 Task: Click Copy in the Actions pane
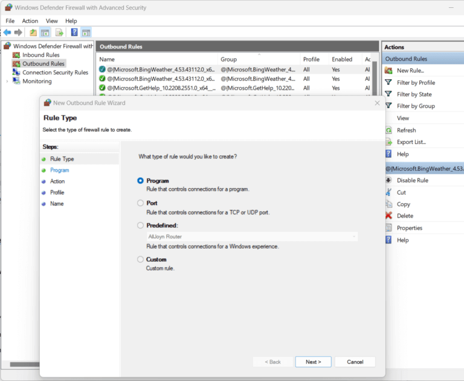(x=404, y=204)
